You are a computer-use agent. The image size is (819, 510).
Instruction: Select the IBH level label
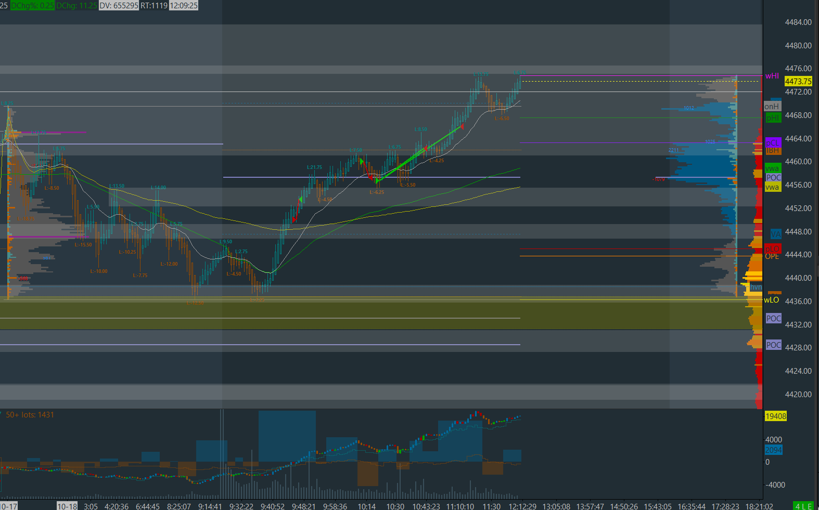tap(773, 150)
